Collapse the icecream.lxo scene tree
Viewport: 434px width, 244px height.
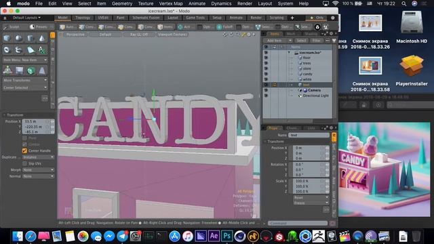point(289,53)
